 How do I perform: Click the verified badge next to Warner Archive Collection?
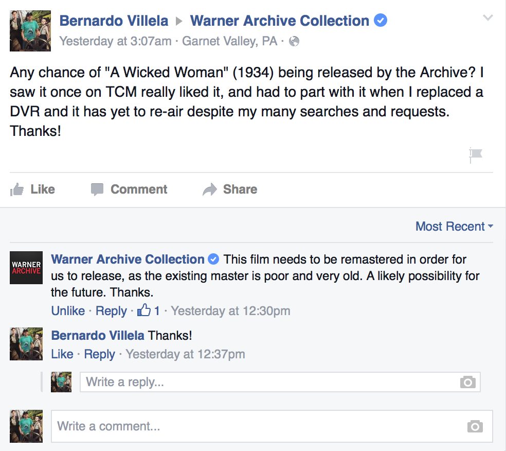pyautogui.click(x=380, y=21)
